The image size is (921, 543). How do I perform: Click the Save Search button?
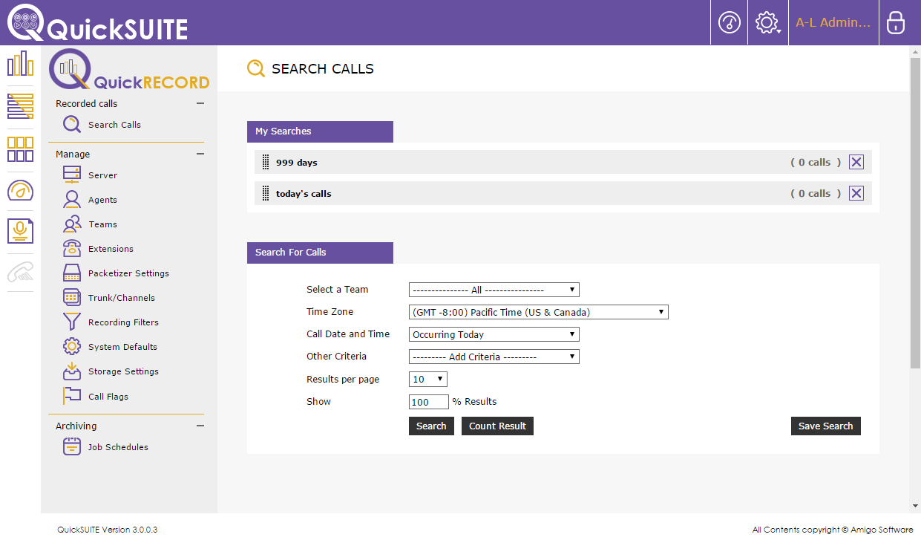pyautogui.click(x=825, y=426)
